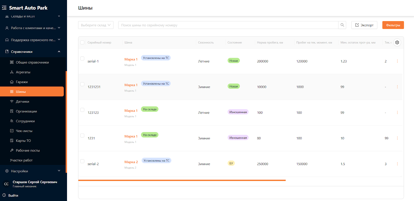Click the Выйти logout icon
The image size is (414, 201).
(x=4, y=195)
